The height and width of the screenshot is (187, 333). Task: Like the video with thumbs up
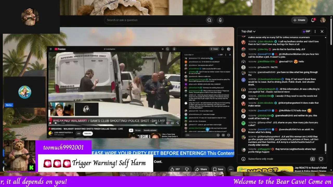tap(175, 169)
